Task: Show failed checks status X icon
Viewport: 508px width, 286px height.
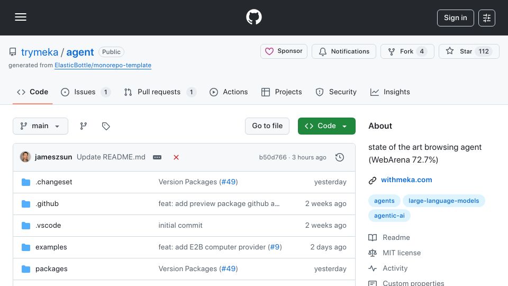Action: coord(176,157)
